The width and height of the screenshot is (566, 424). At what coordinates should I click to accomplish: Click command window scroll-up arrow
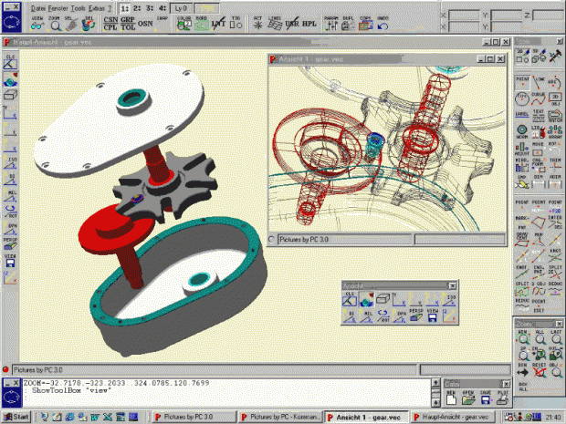click(x=436, y=383)
